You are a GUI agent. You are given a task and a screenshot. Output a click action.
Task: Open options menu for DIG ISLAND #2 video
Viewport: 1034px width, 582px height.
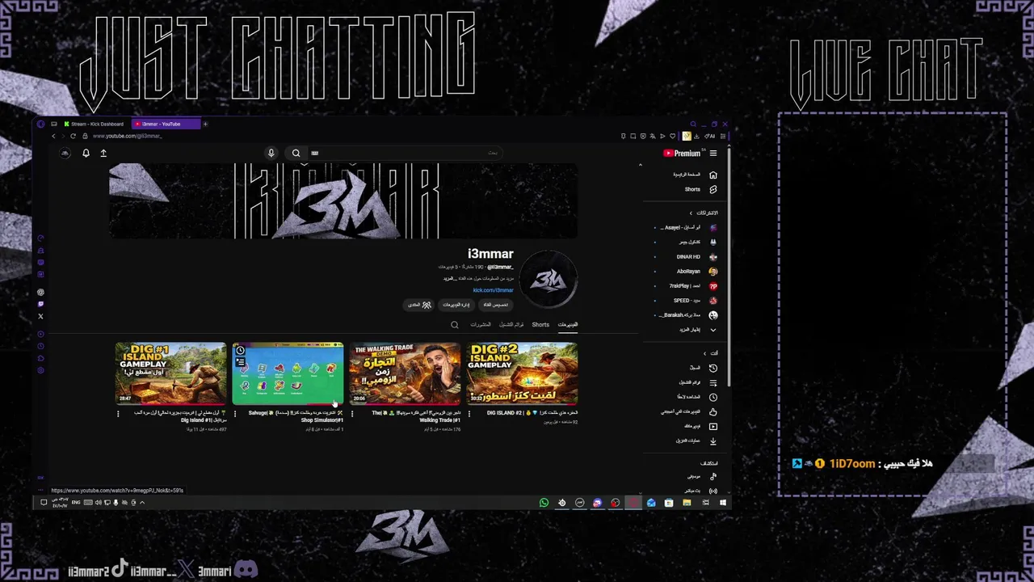(x=469, y=414)
